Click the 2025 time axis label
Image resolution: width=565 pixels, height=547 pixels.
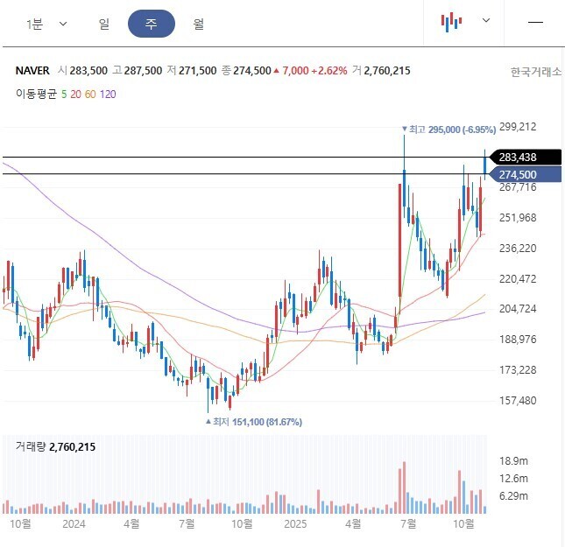295,524
